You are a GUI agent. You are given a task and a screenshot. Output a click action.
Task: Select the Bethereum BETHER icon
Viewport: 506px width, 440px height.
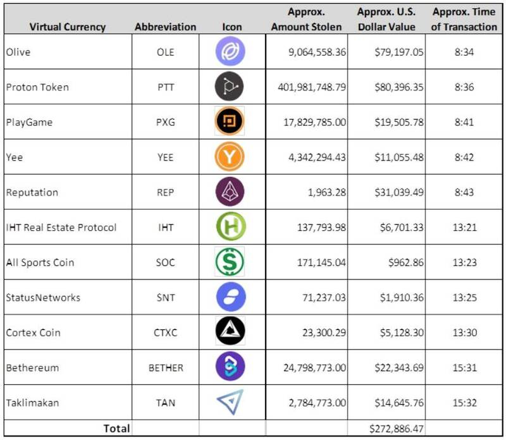click(230, 367)
